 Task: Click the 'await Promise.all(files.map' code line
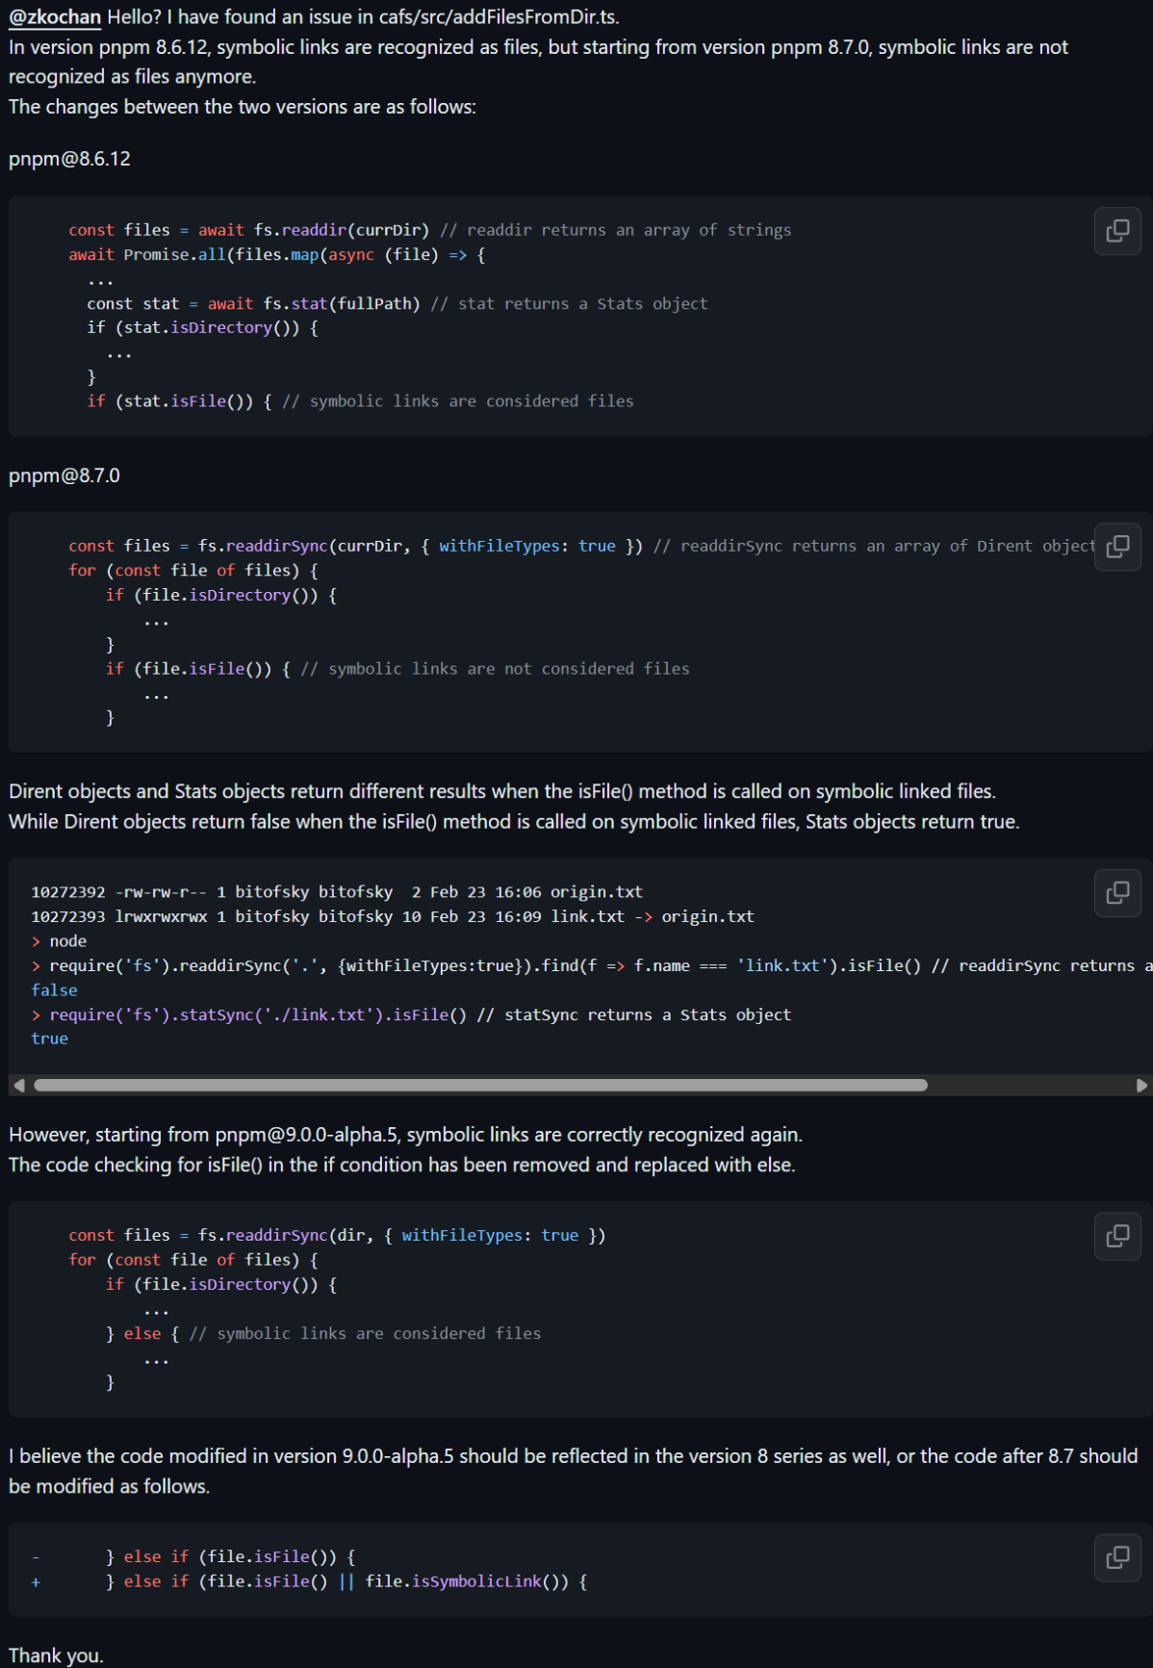(x=277, y=255)
